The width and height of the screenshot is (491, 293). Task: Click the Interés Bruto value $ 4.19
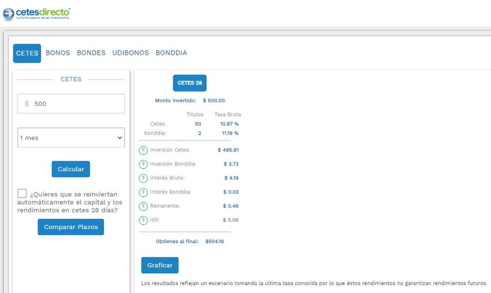click(x=231, y=178)
